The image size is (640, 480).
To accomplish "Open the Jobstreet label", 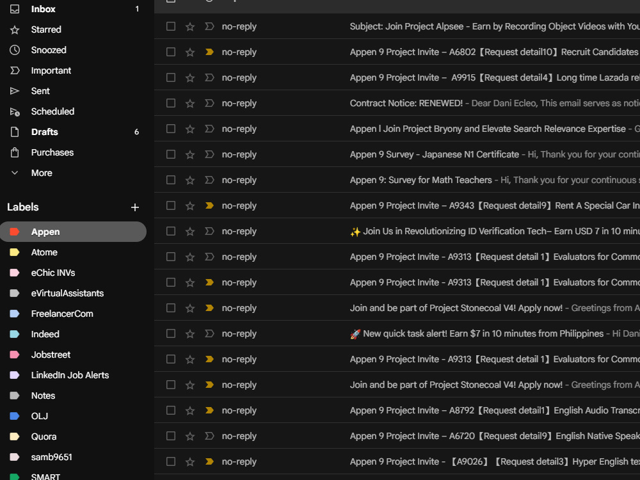I will (x=73, y=355).
